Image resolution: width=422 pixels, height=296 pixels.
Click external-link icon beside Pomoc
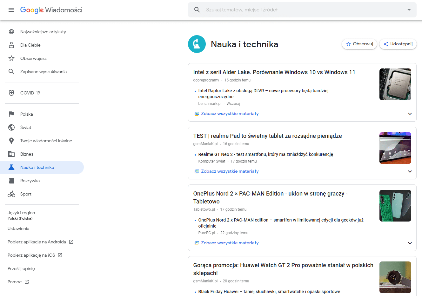(27, 282)
